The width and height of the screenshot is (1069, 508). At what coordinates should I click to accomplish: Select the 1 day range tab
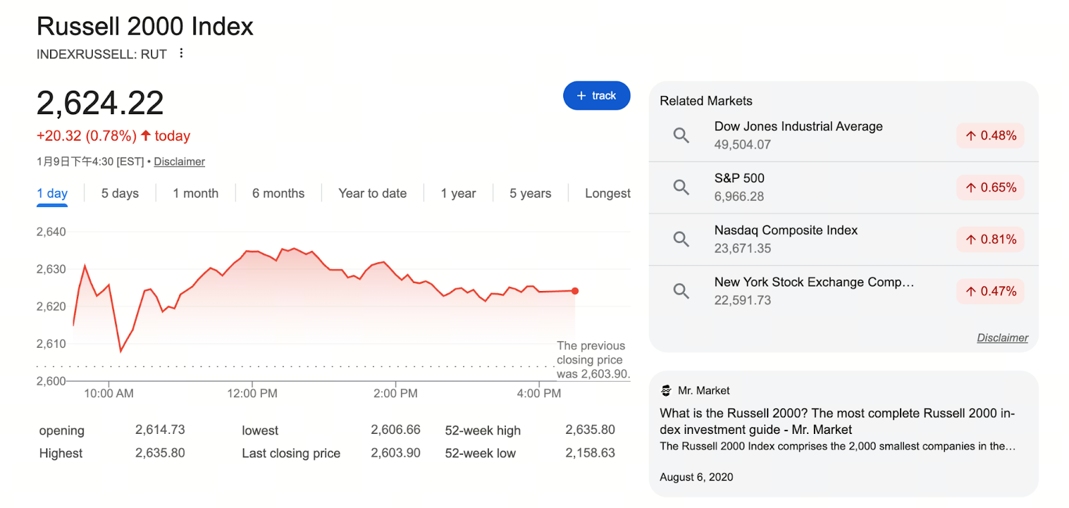coord(52,194)
